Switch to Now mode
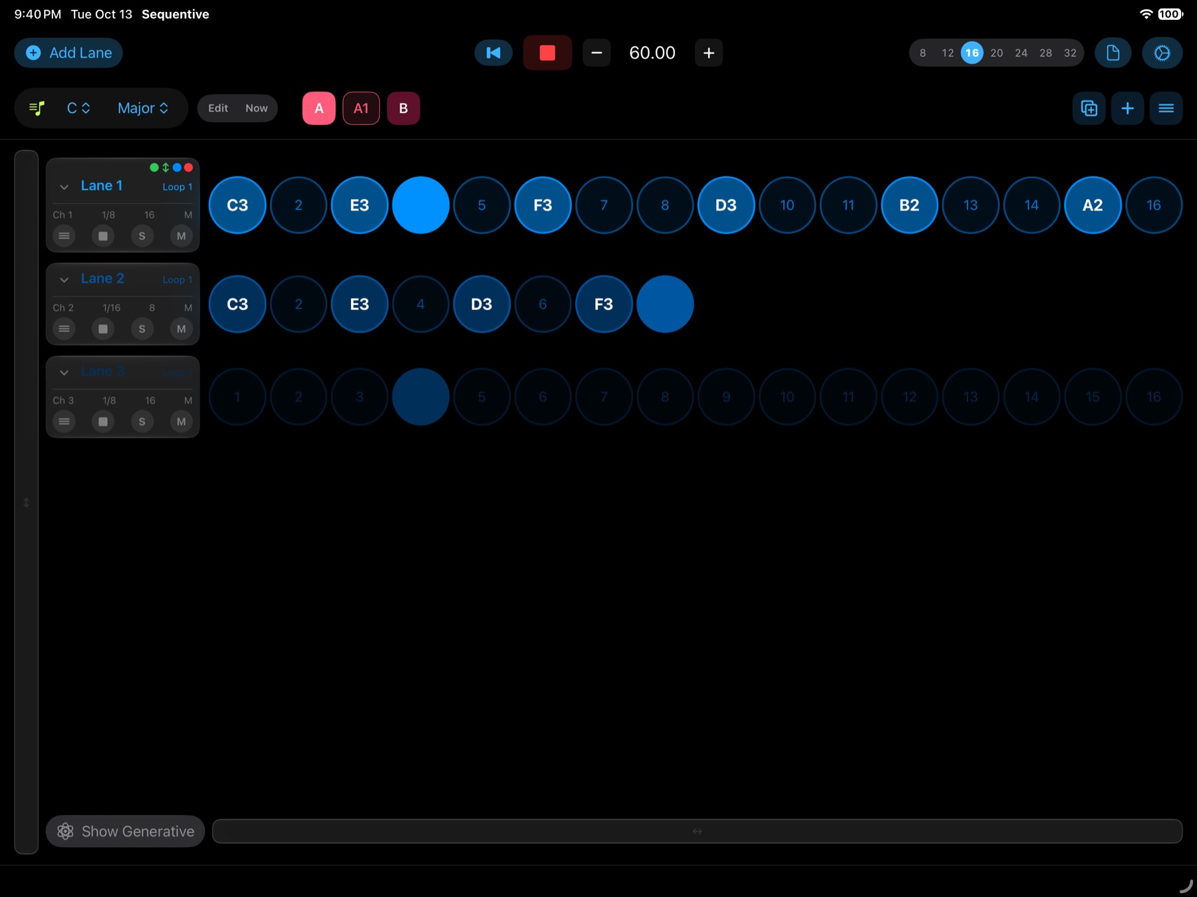Image resolution: width=1197 pixels, height=897 pixels. [257, 108]
